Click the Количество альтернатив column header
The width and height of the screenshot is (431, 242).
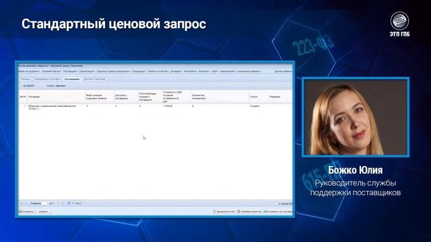[220, 97]
